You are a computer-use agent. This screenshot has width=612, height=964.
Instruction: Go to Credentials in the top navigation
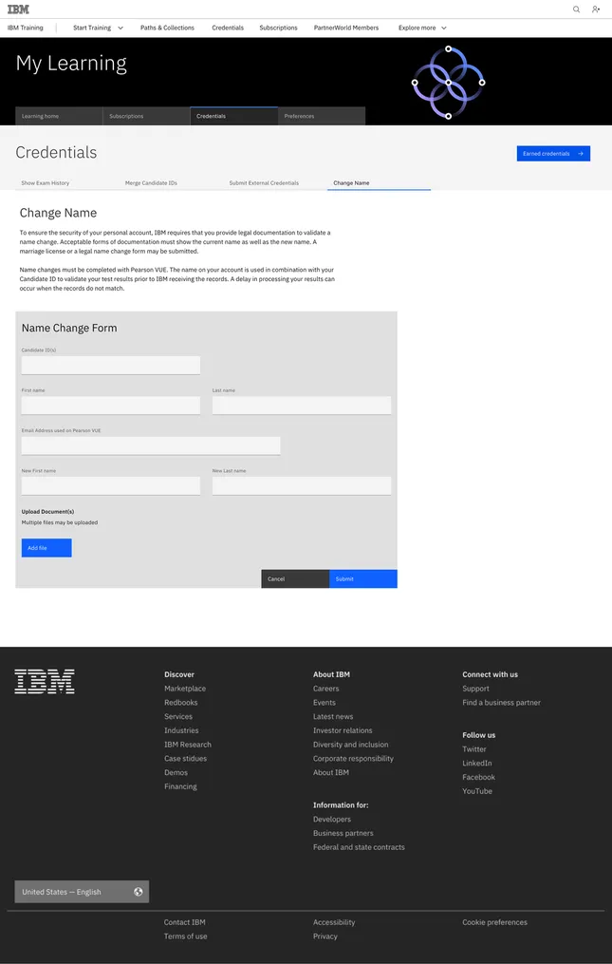[x=228, y=28]
